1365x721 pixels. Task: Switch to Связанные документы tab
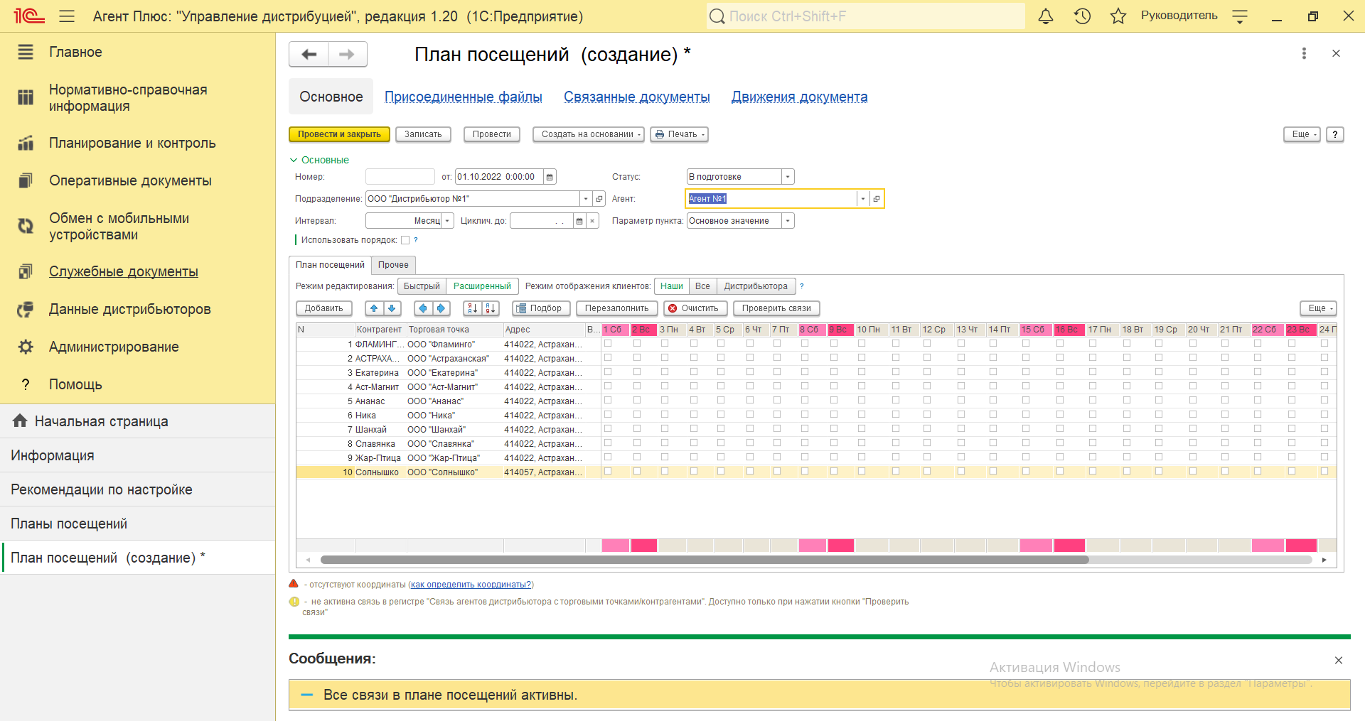tap(637, 97)
